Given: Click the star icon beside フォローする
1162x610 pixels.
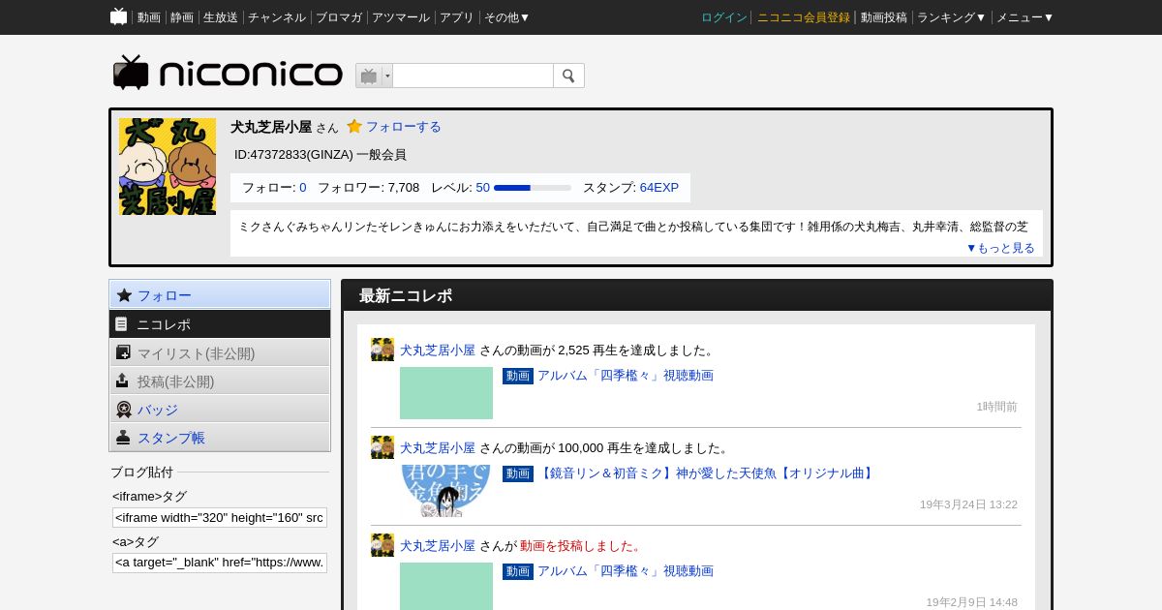Looking at the screenshot, I should [354, 126].
